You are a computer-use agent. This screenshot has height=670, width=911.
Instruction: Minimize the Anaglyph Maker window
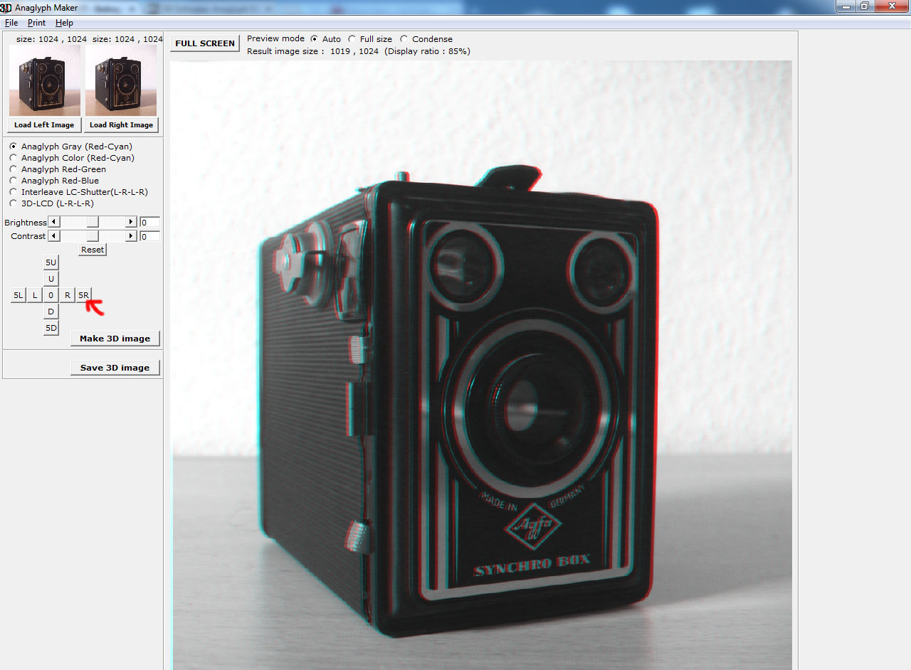[x=845, y=6]
